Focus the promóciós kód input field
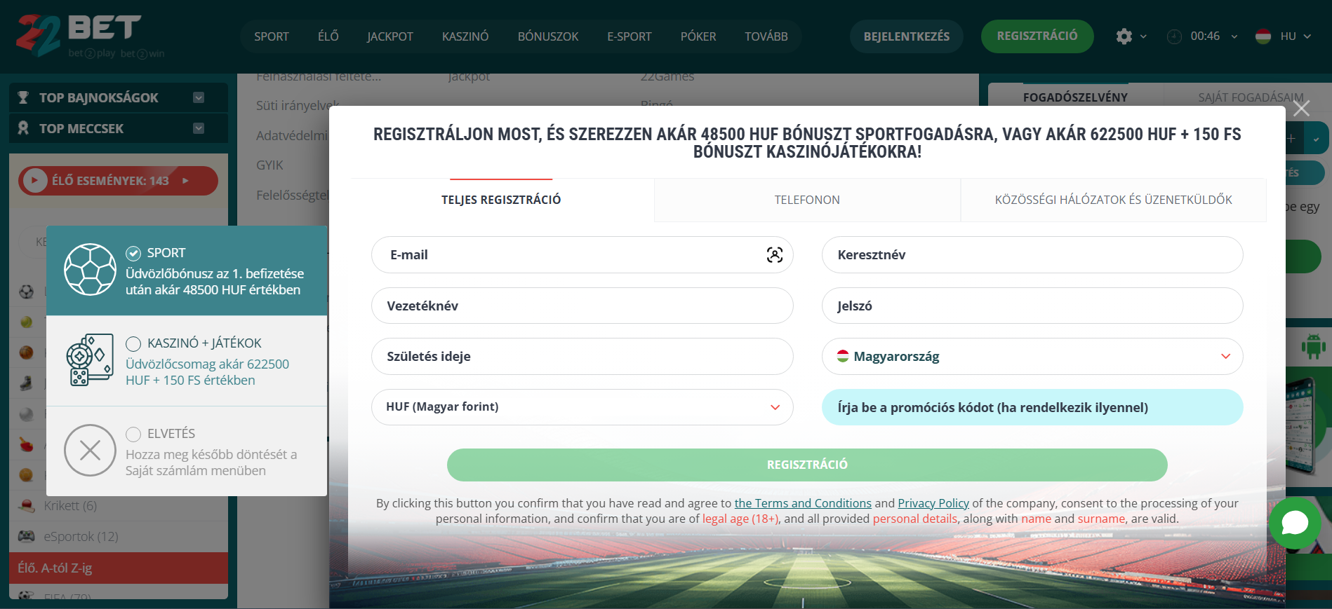Screen dimensions: 1332x609 pyautogui.click(x=1032, y=407)
